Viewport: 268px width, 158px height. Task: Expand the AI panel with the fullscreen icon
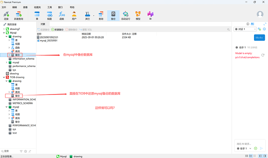265,24
